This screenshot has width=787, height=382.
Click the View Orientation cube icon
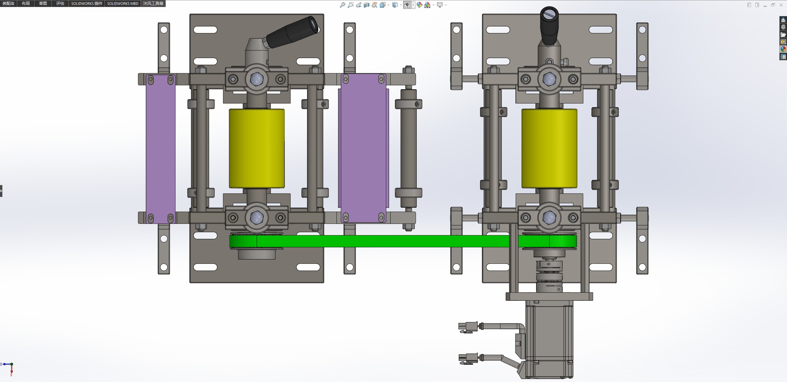tap(383, 5)
